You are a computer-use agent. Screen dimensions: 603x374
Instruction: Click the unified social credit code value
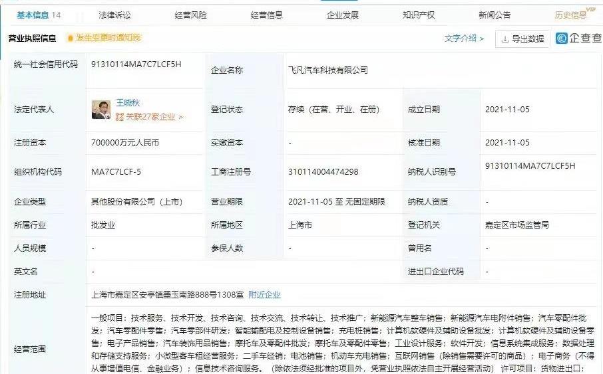pyautogui.click(x=136, y=64)
